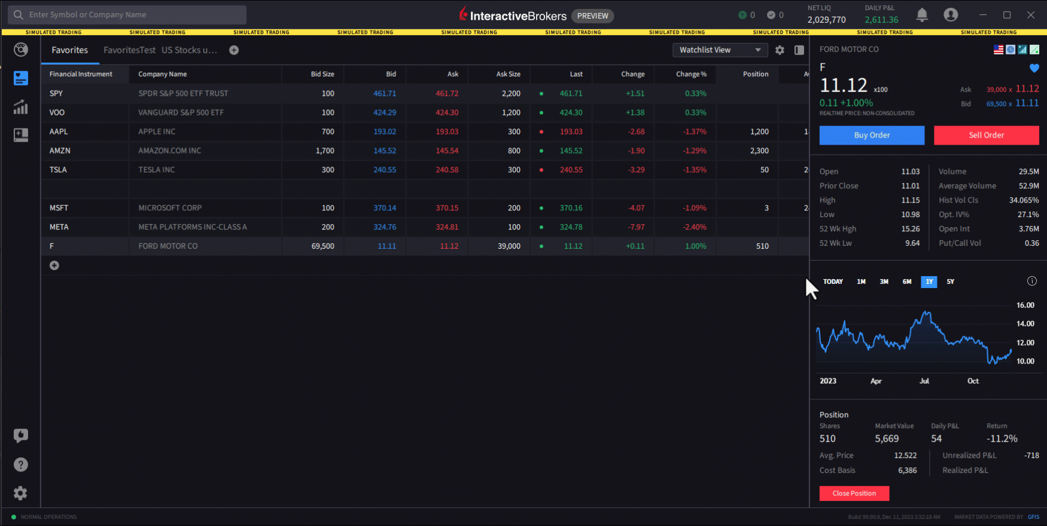This screenshot has width=1047, height=526.
Task: Add a new row with the plus below F
Action: [x=54, y=265]
